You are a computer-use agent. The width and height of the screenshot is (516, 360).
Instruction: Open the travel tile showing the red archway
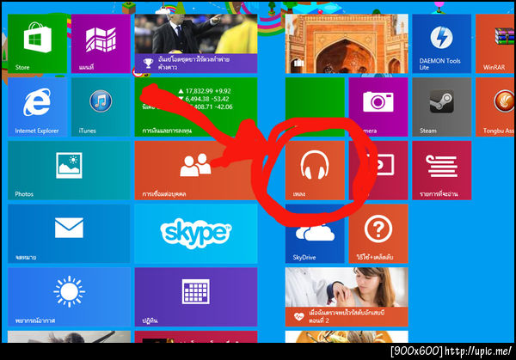[x=347, y=44]
